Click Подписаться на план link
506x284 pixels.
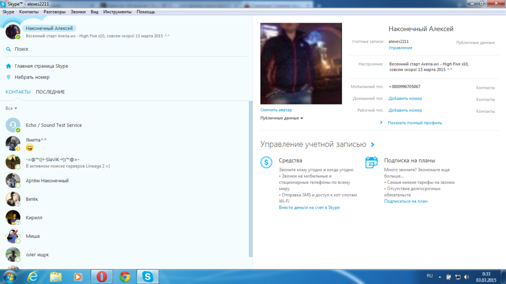click(x=406, y=201)
